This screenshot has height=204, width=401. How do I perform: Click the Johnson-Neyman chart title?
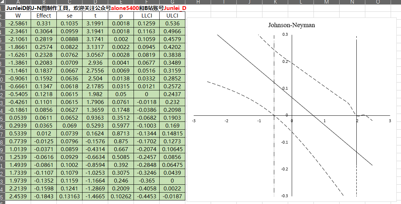pyautogui.click(x=291, y=25)
